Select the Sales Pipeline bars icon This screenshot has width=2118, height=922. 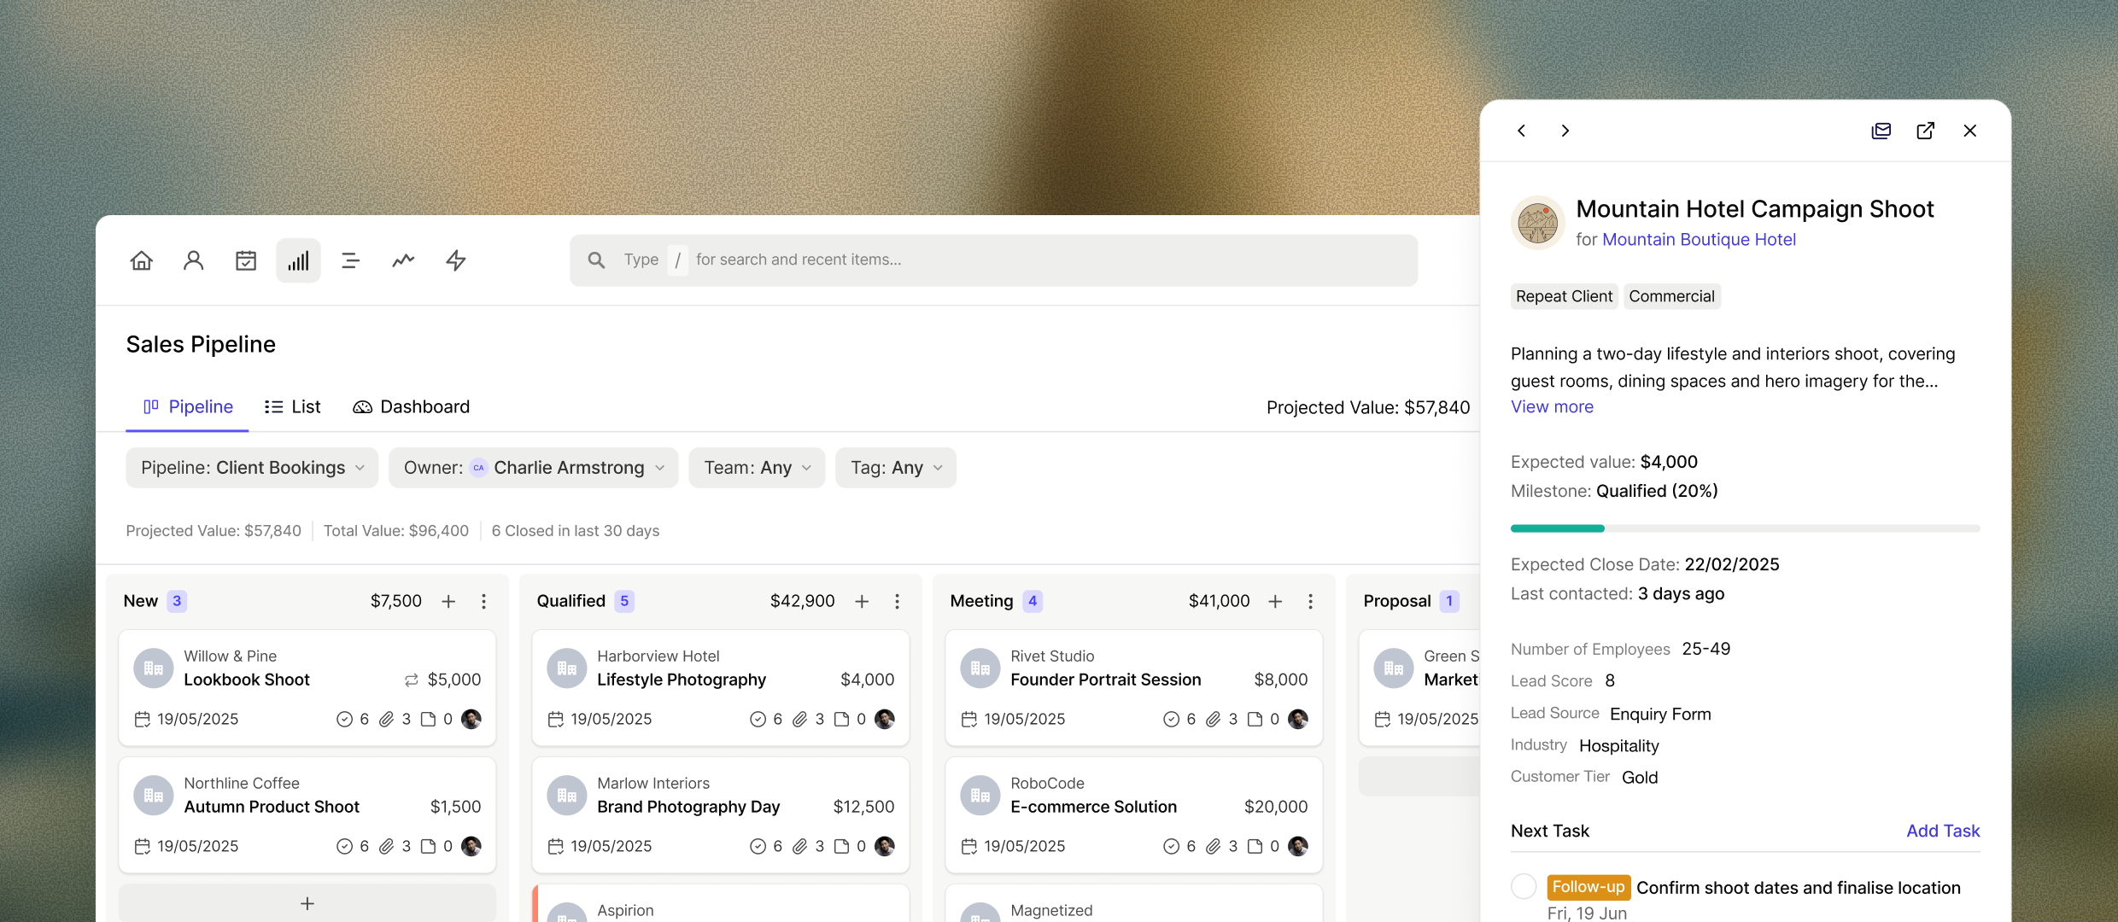click(298, 260)
